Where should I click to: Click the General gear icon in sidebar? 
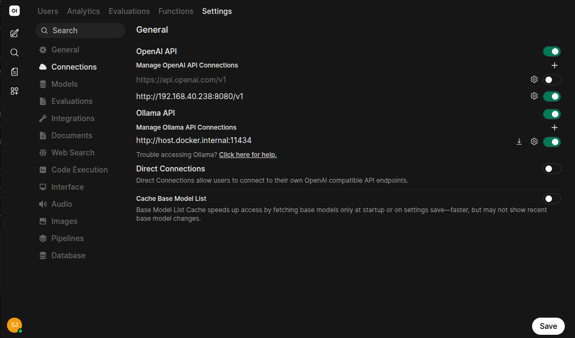[x=43, y=50]
